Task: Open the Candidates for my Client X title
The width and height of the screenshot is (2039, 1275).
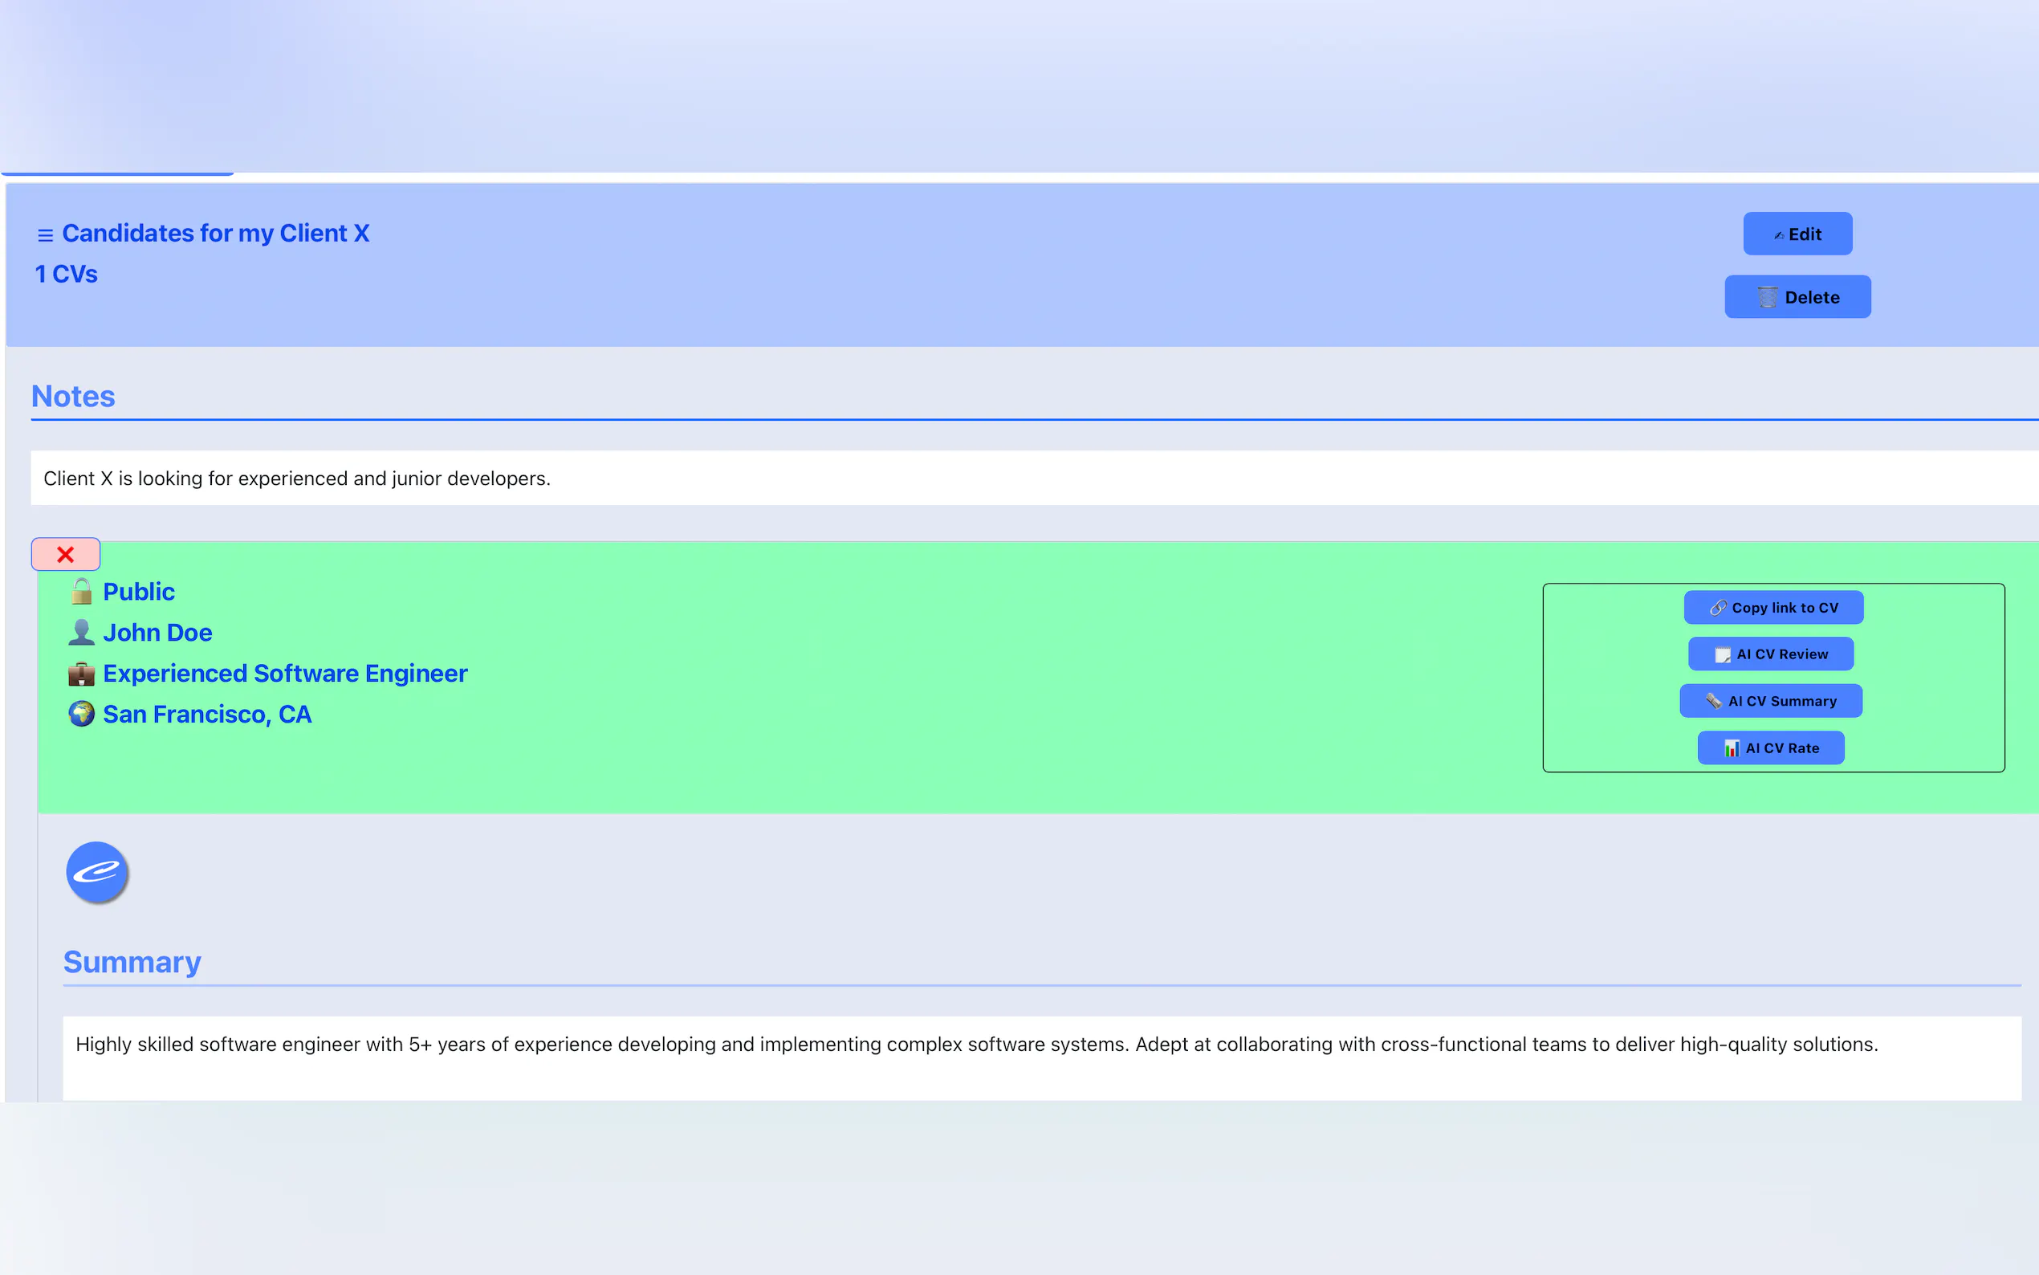Action: coord(216,233)
